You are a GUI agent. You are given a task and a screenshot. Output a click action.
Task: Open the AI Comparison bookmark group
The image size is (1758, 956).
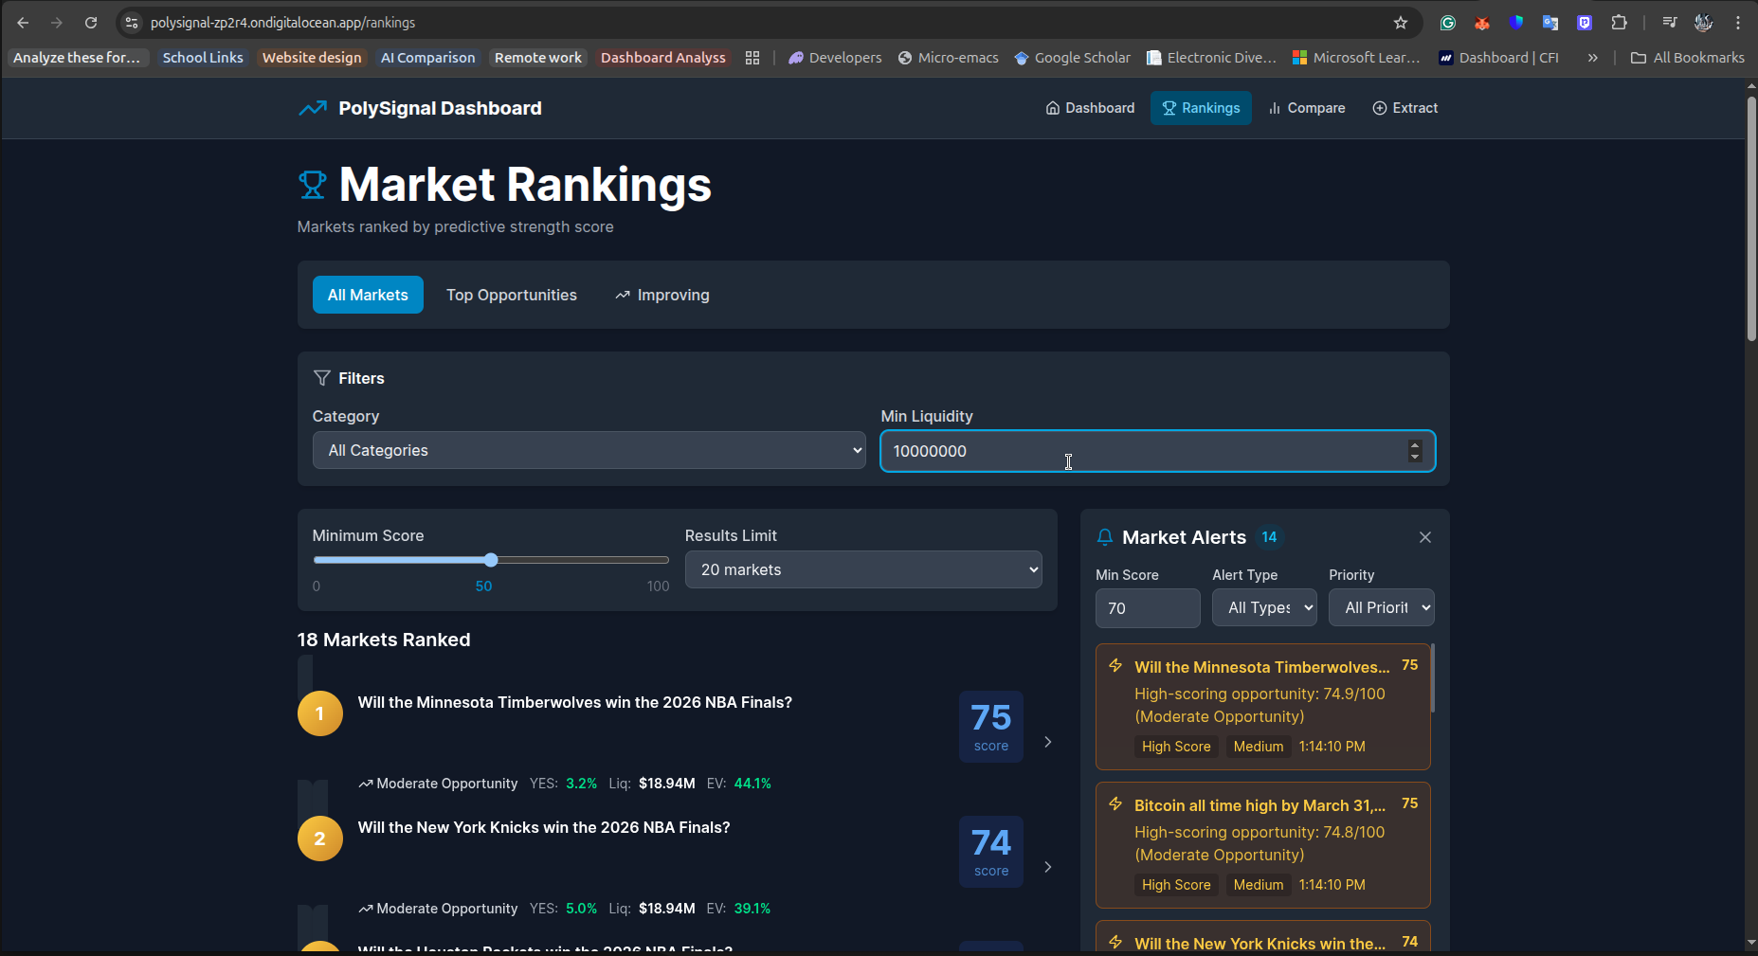pos(427,58)
